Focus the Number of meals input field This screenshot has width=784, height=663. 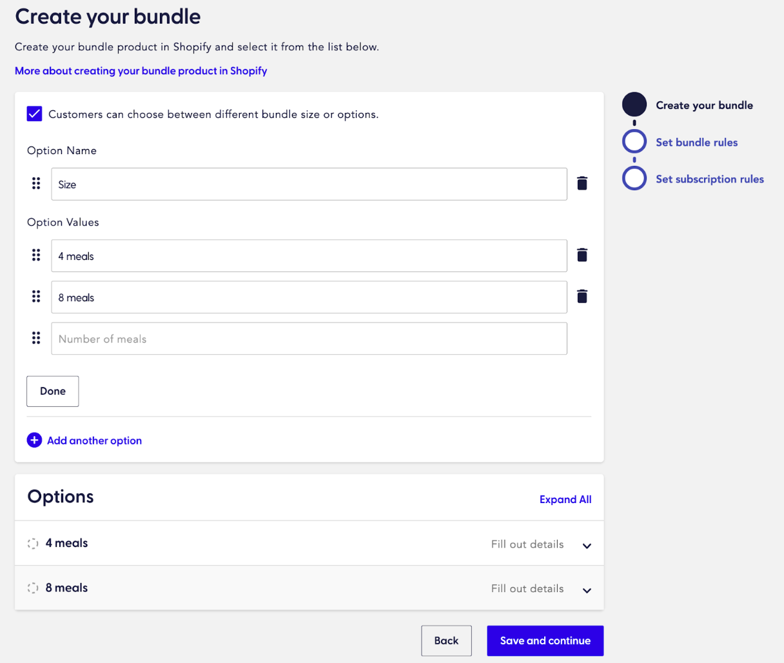309,339
